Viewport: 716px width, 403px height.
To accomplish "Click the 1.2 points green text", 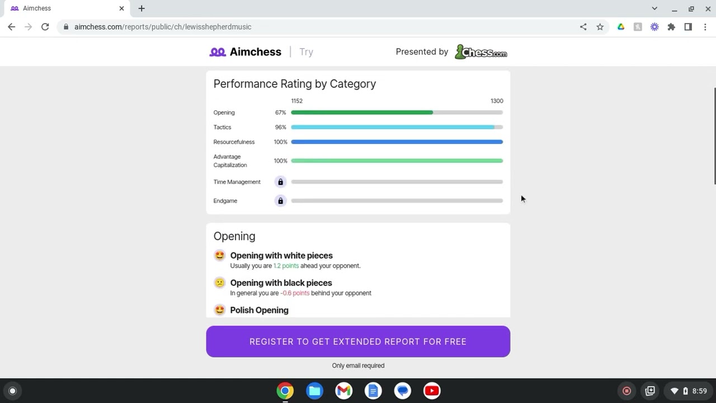I will coord(286,266).
